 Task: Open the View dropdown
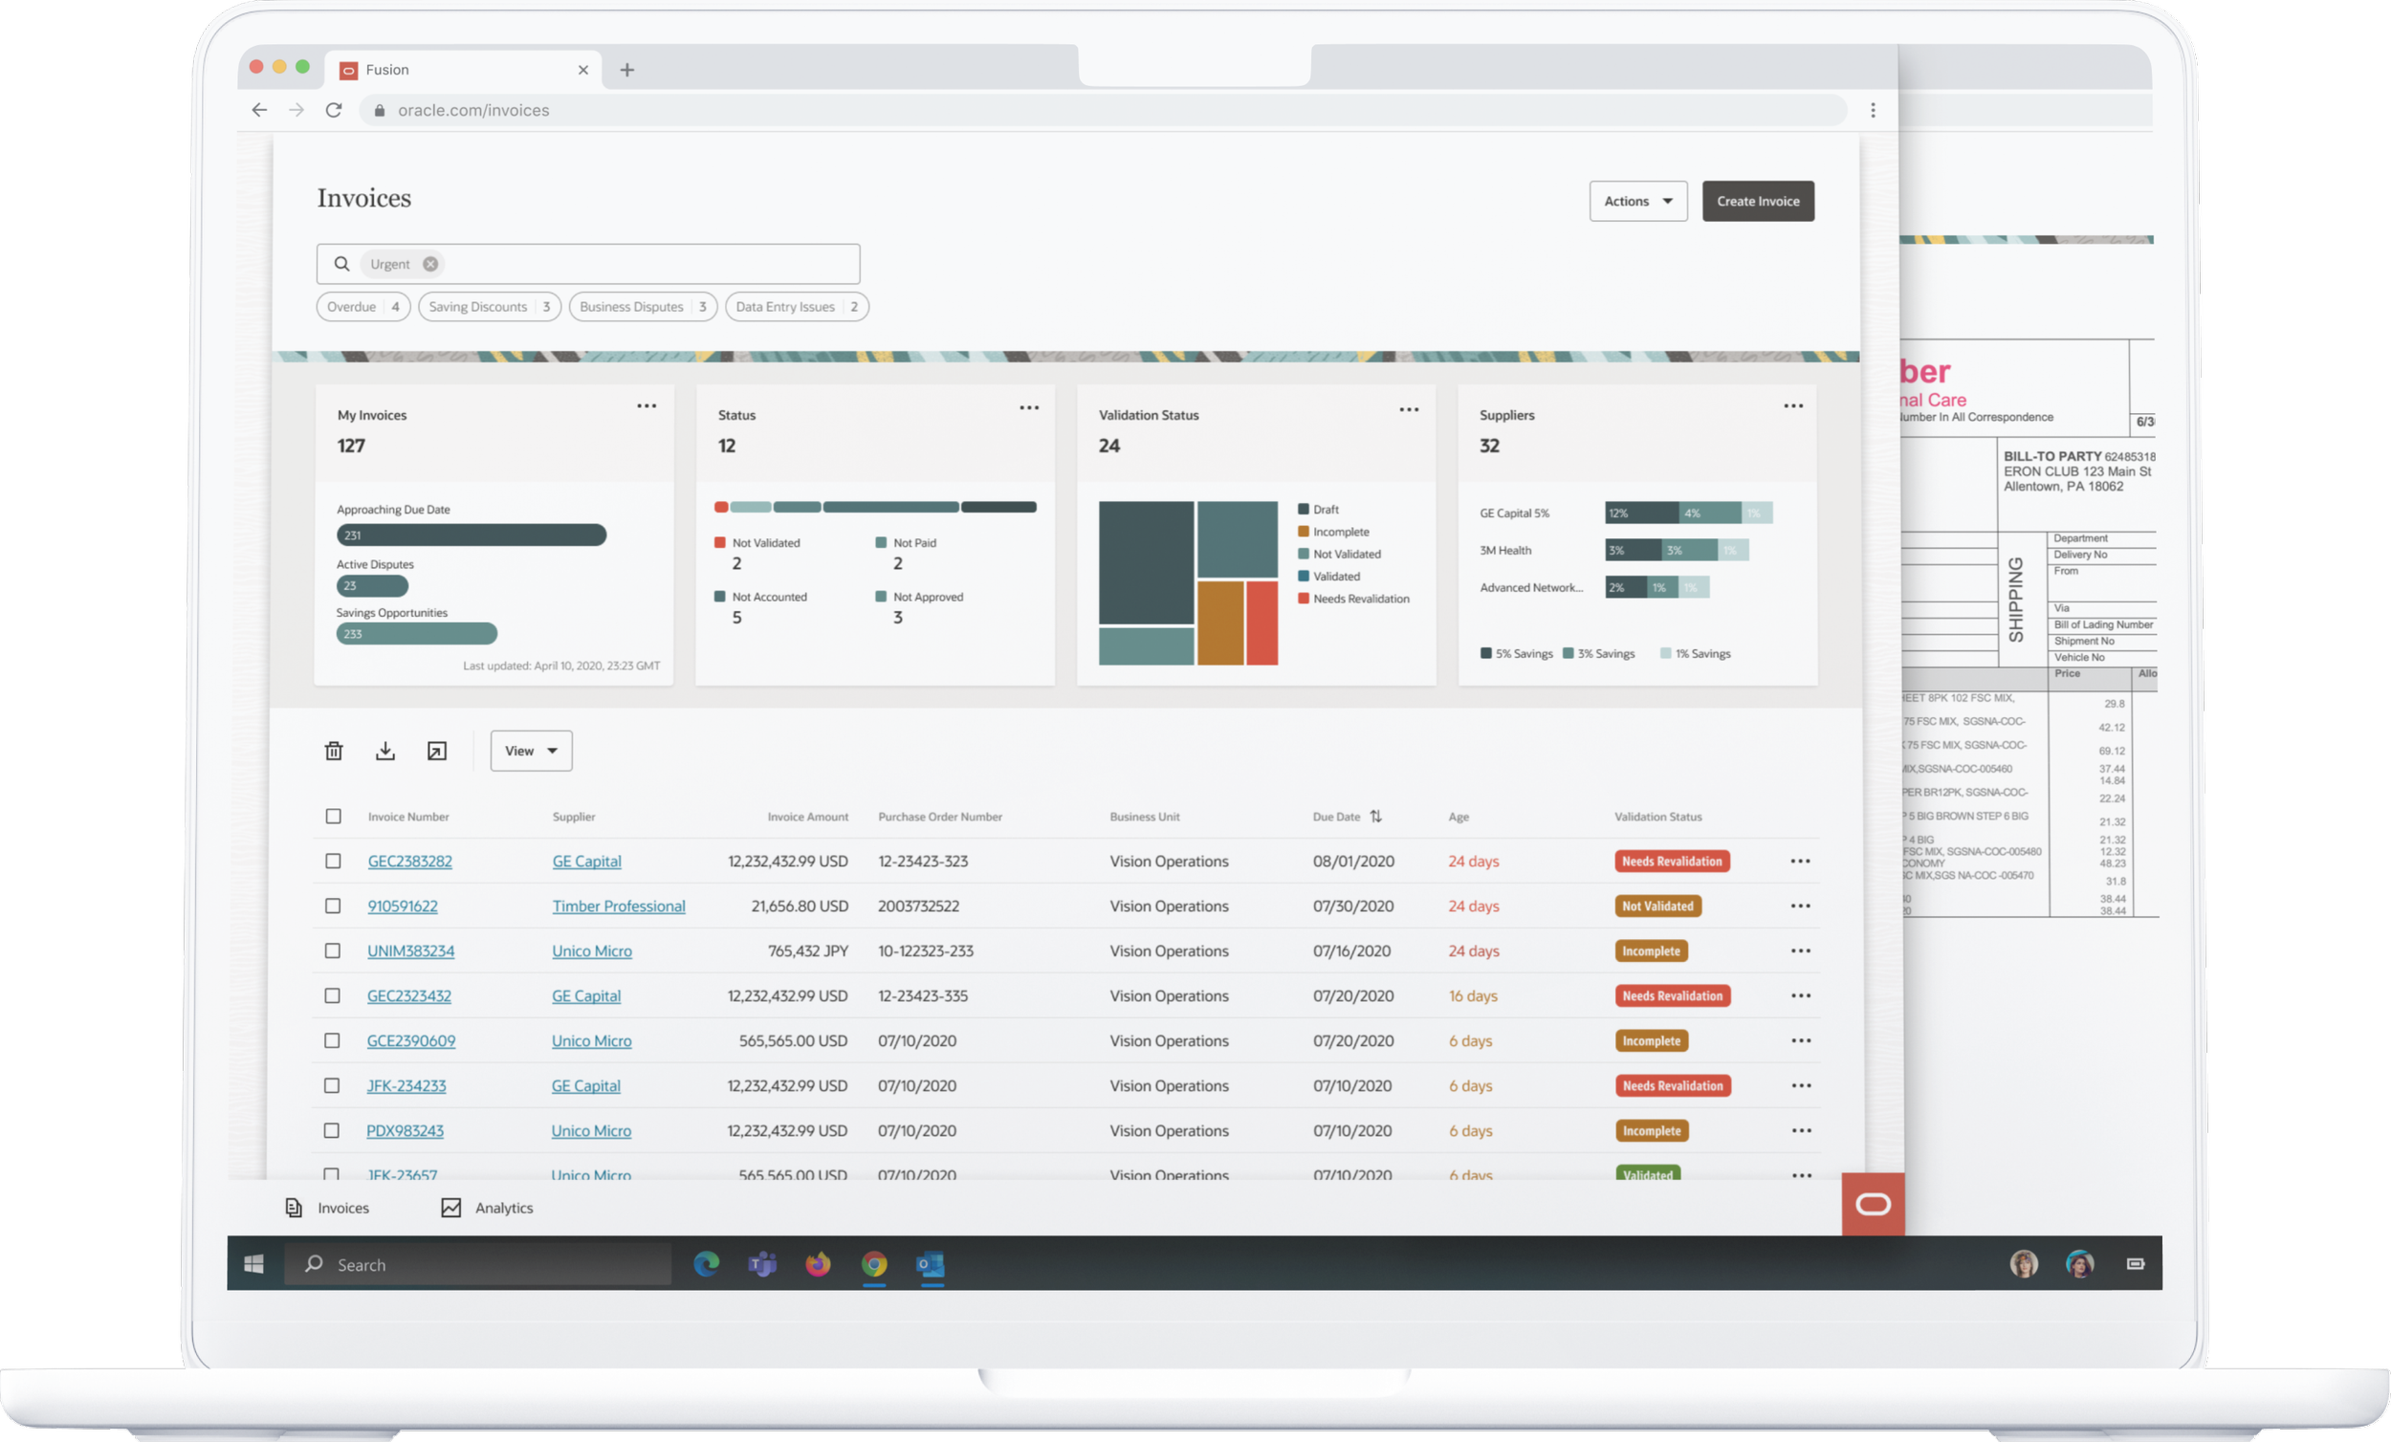click(531, 751)
